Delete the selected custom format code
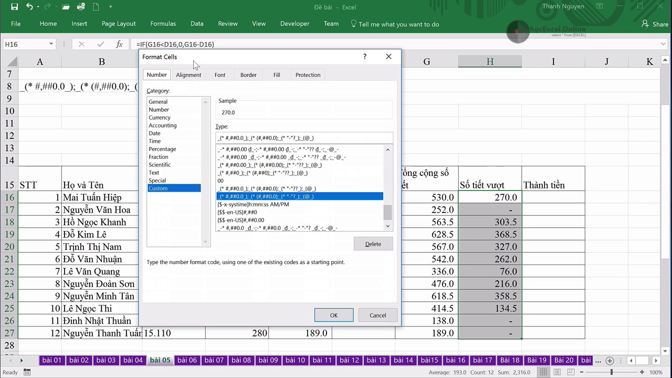 (373, 244)
